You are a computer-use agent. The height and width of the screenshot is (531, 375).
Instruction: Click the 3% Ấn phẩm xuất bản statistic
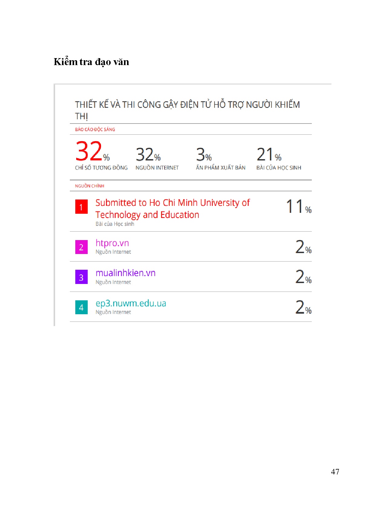tap(204, 154)
